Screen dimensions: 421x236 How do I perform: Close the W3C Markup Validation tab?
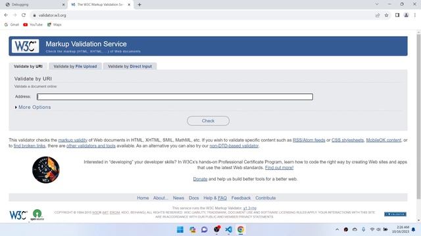click(129, 5)
